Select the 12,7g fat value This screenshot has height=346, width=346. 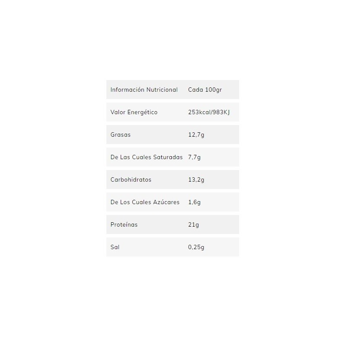pos(196,135)
